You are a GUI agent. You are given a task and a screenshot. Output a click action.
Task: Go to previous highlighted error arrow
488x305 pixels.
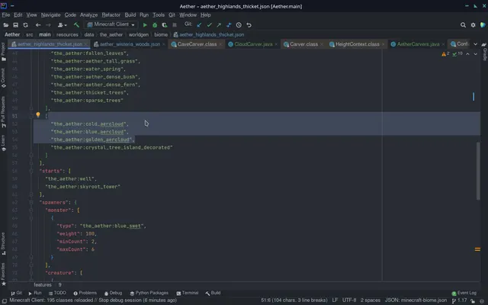point(467,54)
